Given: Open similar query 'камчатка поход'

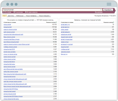Looking at the screenshot, I should tap(66, 52).
